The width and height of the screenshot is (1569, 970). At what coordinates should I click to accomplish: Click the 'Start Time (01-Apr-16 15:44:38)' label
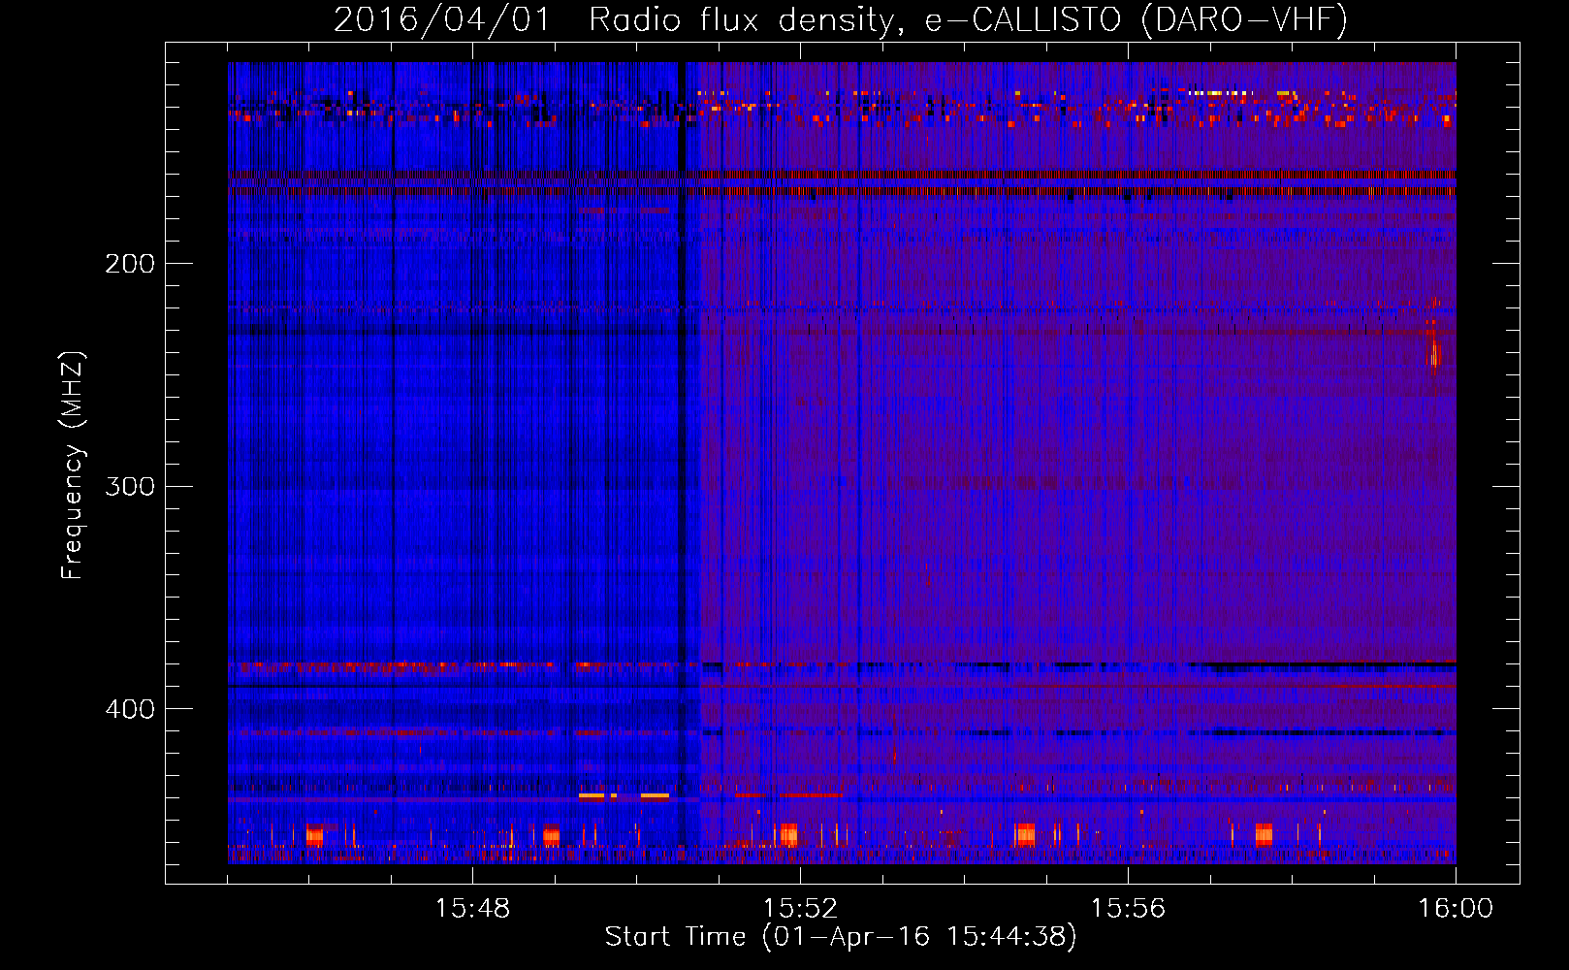[841, 937]
